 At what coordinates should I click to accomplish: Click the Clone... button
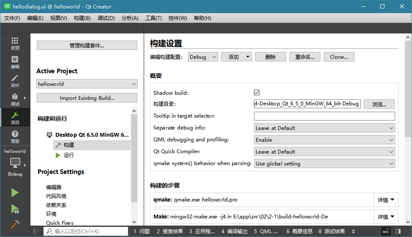339,57
